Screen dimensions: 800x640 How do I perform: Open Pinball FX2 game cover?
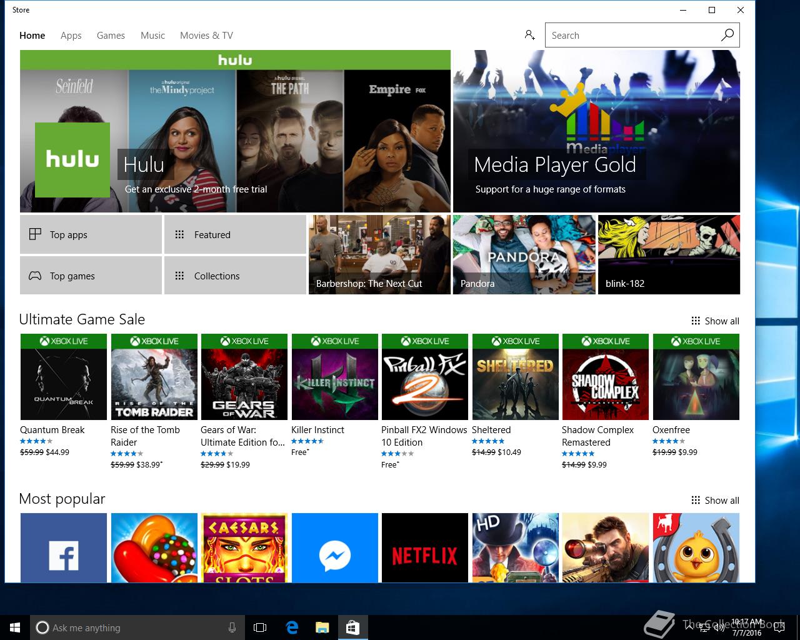pos(425,377)
